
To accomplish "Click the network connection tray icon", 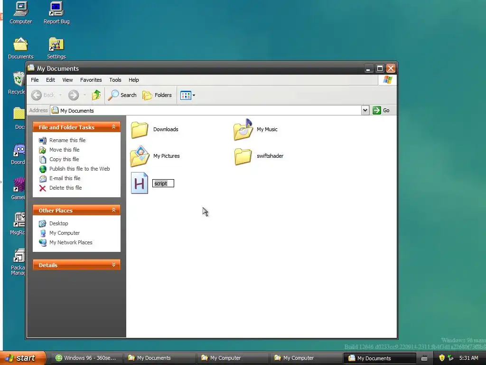I will tap(451, 358).
